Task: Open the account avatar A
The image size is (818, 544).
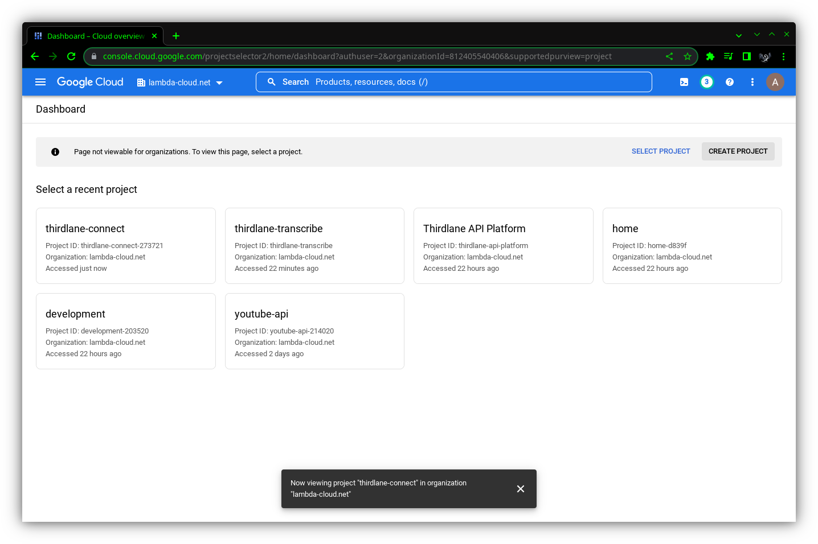Action: coord(775,82)
